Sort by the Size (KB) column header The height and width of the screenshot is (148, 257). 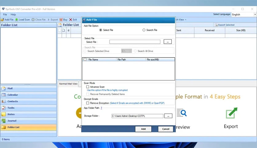[x=241, y=30]
